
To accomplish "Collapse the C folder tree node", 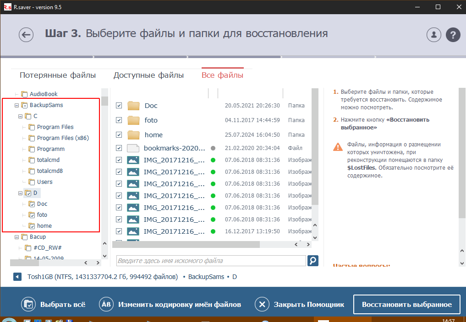I will click(21, 116).
